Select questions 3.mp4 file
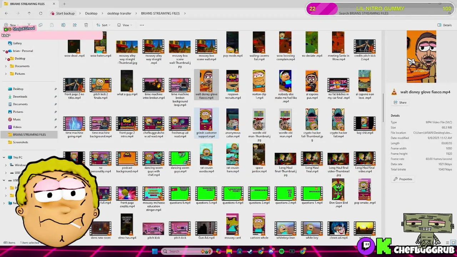Viewport: 457px width, 257px height. (259, 195)
